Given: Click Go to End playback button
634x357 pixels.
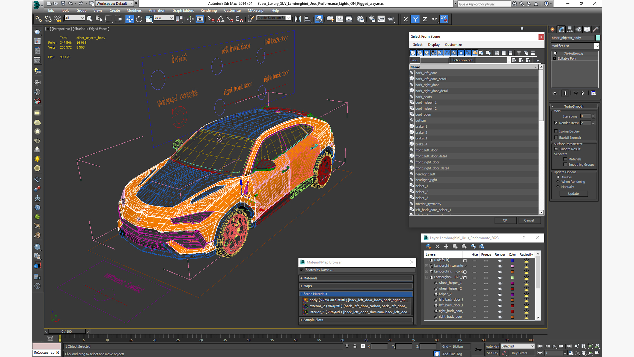Looking at the screenshot, I should point(569,346).
